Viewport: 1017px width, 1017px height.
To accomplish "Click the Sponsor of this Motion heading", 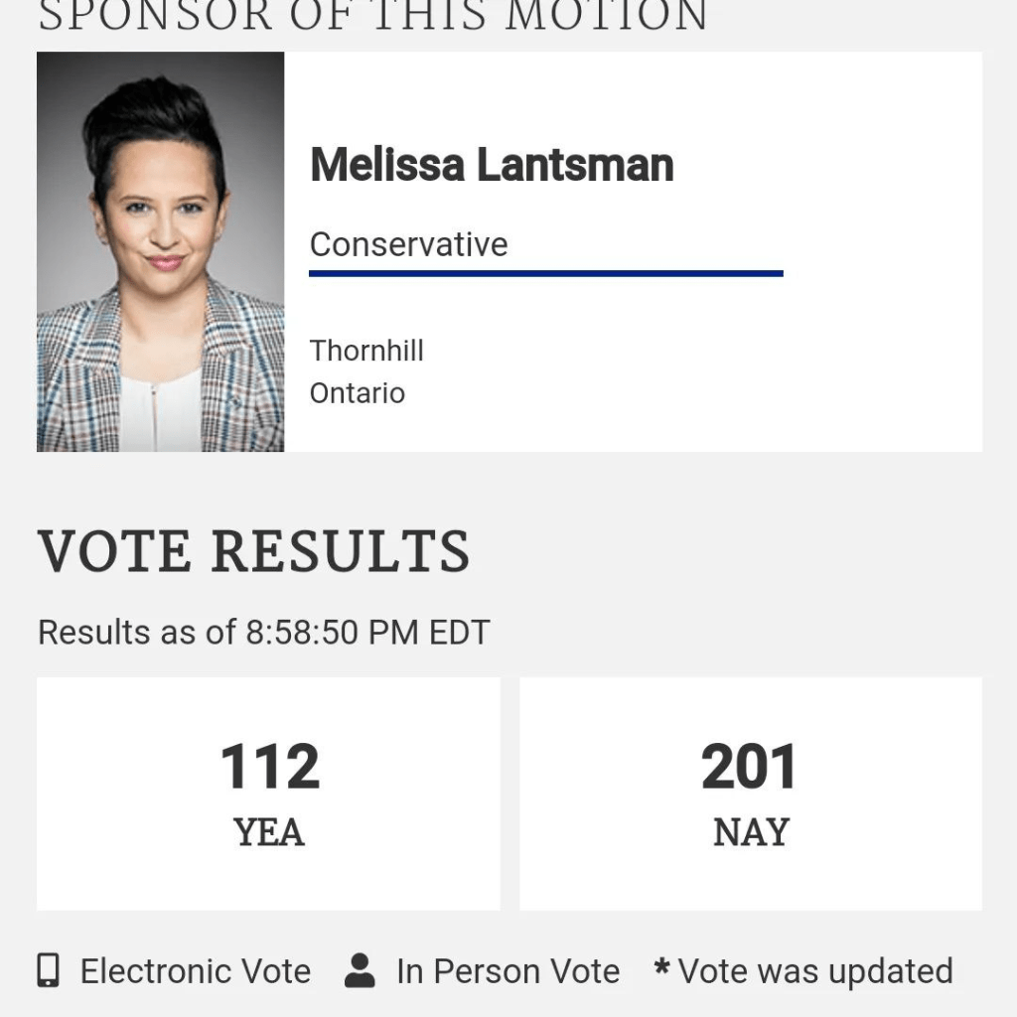I will pyautogui.click(x=372, y=17).
